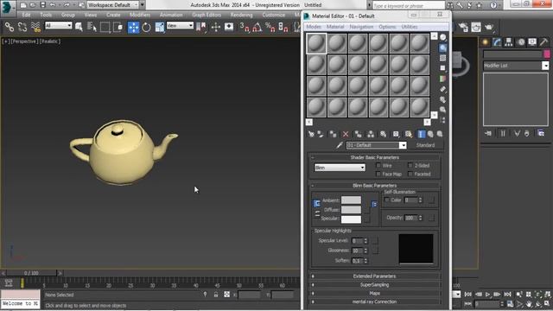
Task: Open the Rendering menu
Action: point(242,15)
